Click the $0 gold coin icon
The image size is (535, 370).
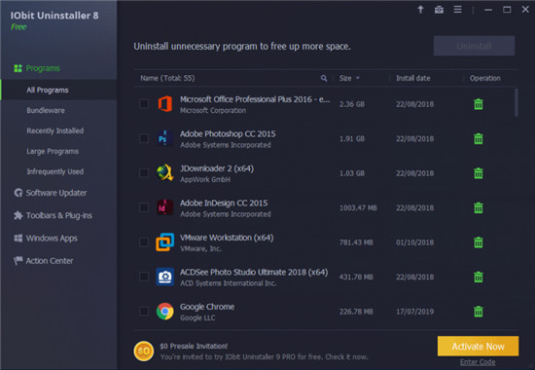click(x=144, y=351)
